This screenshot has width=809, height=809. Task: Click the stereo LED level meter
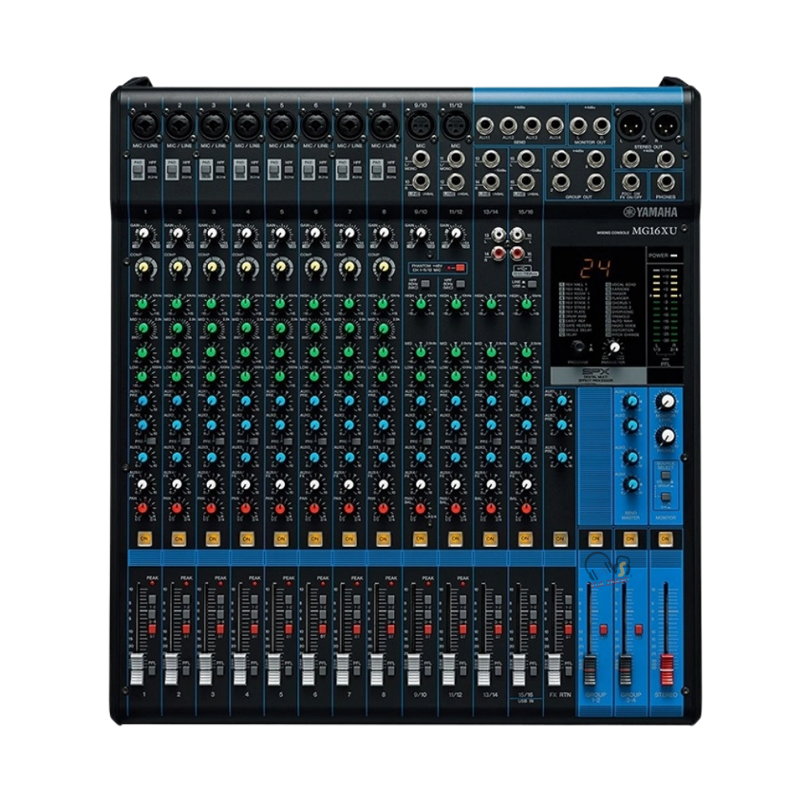664,306
